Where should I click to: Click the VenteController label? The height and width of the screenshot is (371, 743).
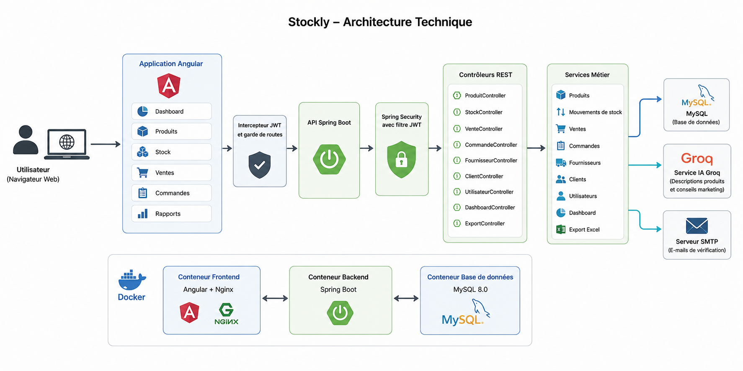[484, 129]
